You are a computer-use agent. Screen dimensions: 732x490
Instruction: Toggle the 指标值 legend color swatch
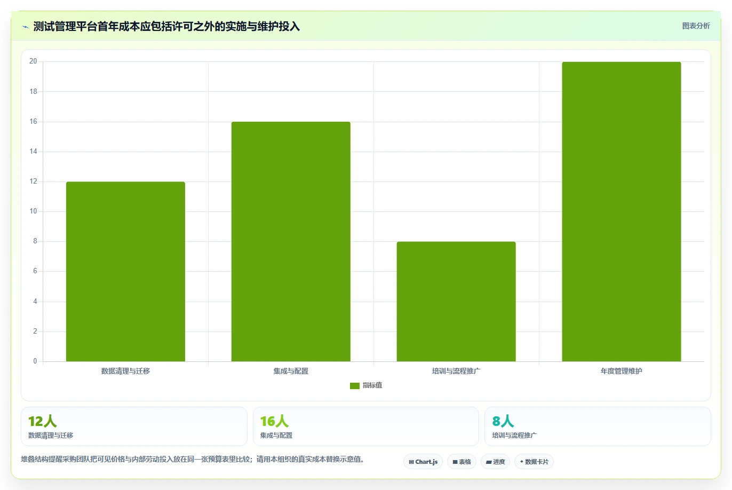(x=355, y=385)
